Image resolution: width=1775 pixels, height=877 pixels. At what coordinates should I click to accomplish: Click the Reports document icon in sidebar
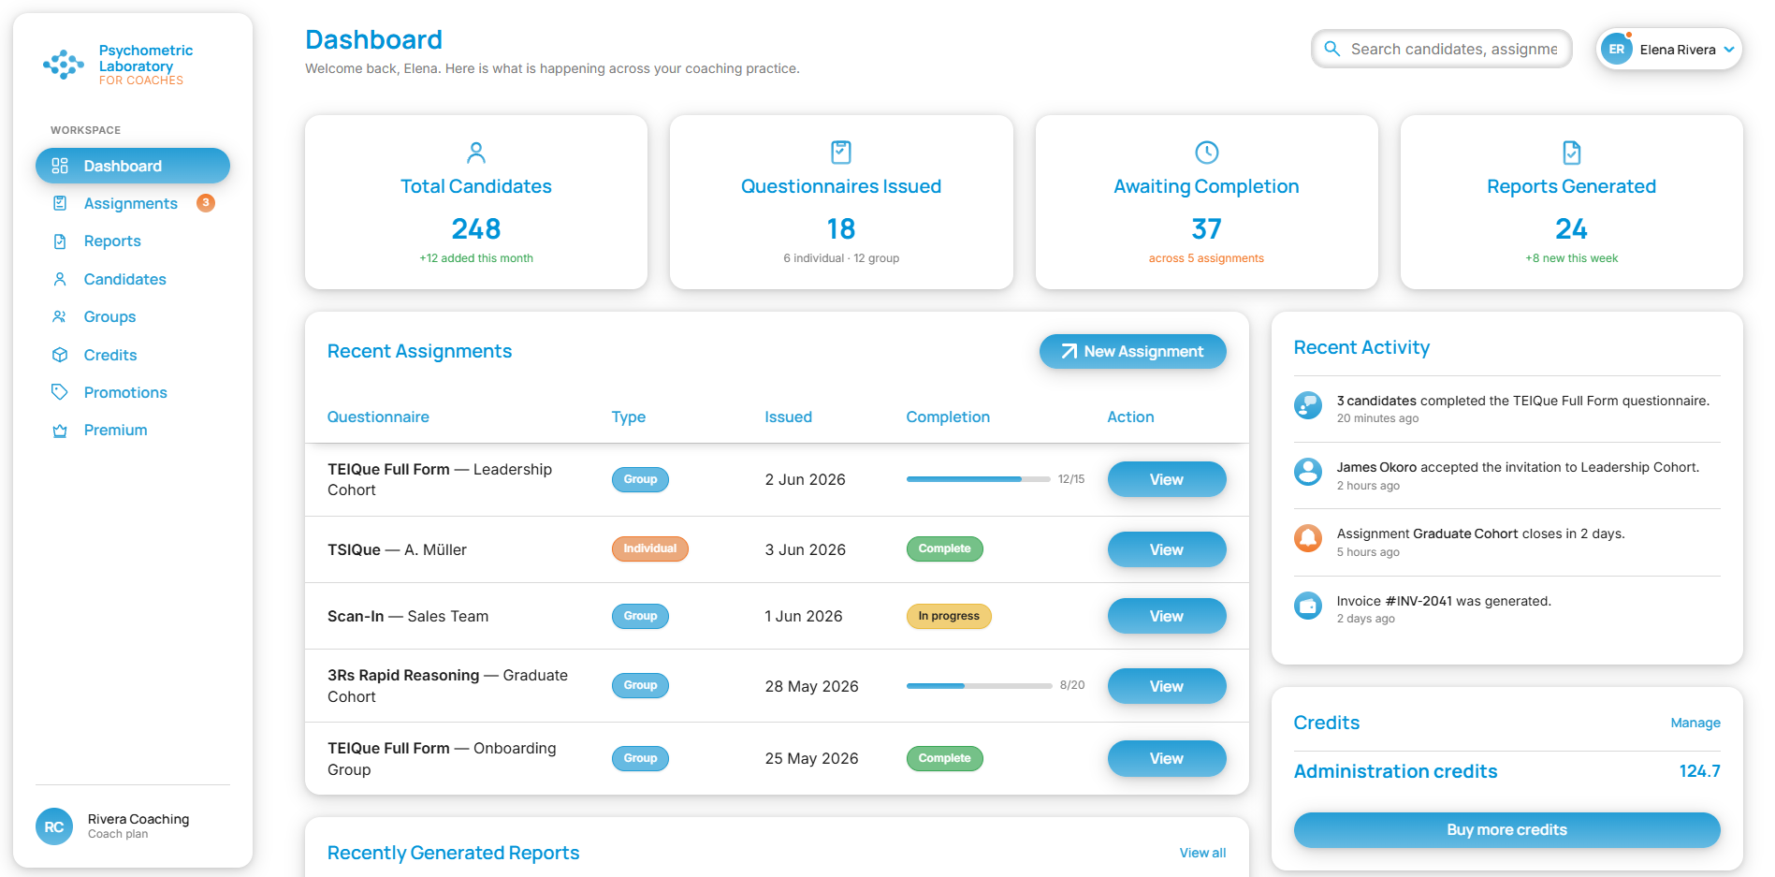tap(60, 241)
